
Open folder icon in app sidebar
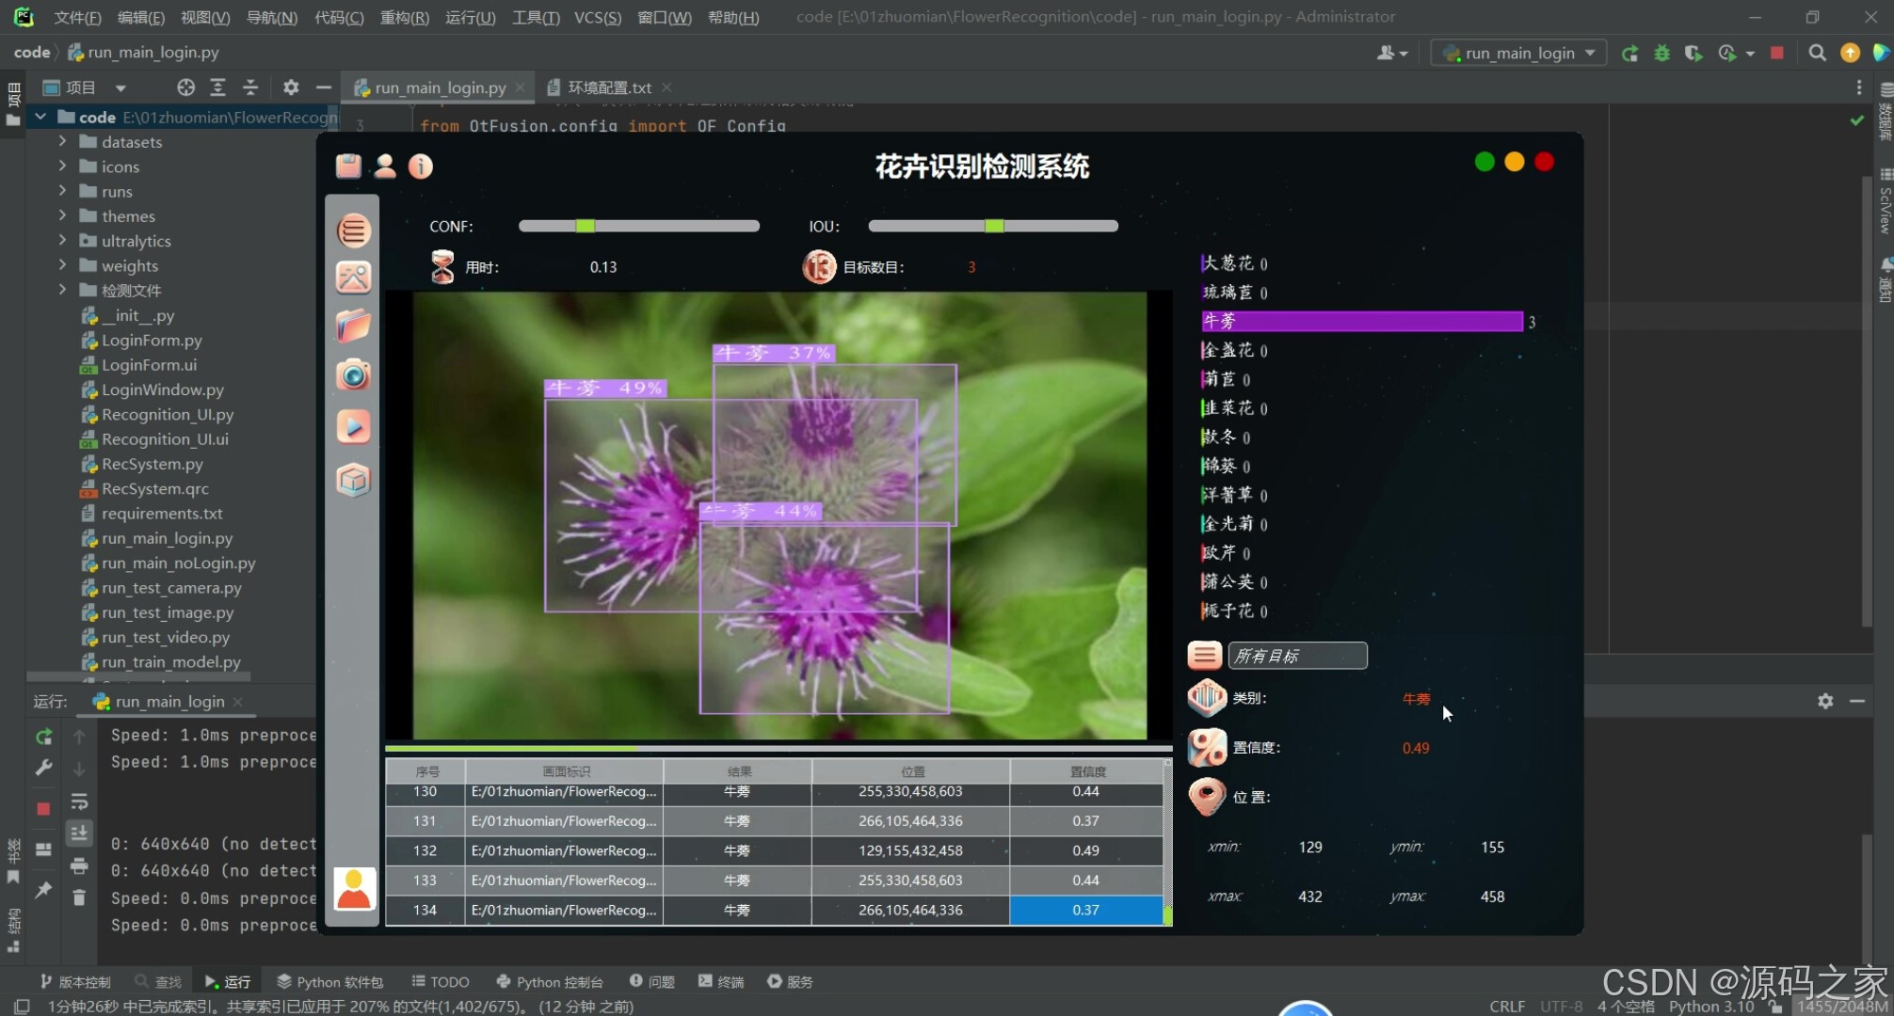(353, 326)
